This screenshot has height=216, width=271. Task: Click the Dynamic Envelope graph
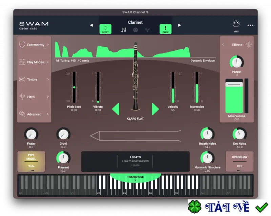click(x=135, y=50)
